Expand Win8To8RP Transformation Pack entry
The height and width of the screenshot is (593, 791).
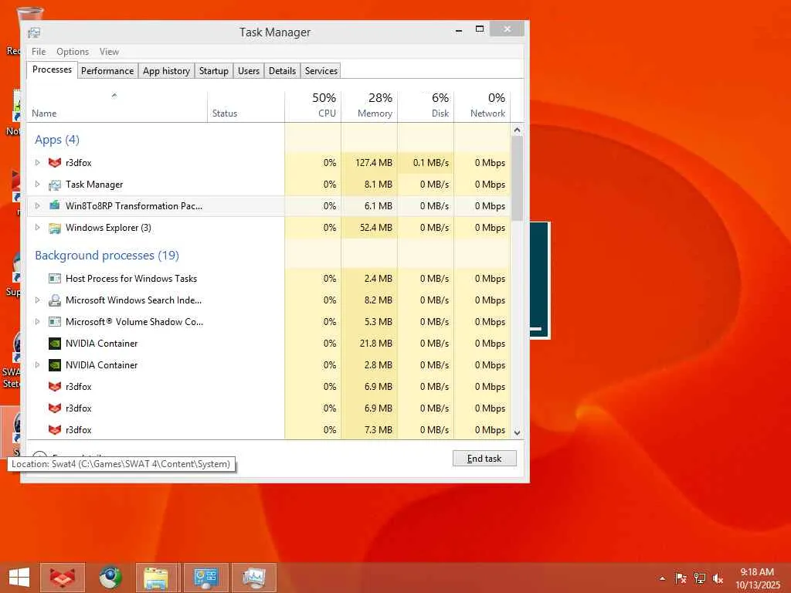click(x=37, y=205)
